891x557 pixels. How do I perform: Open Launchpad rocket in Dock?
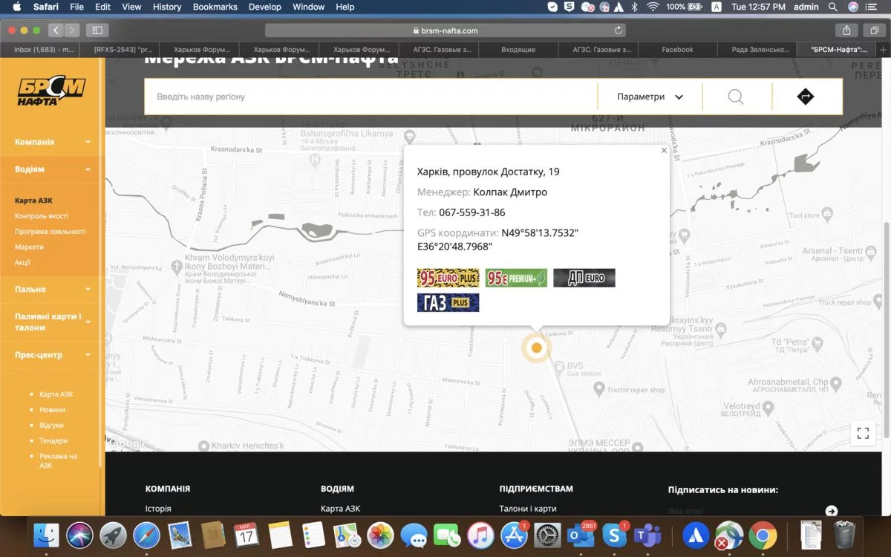pyautogui.click(x=114, y=535)
